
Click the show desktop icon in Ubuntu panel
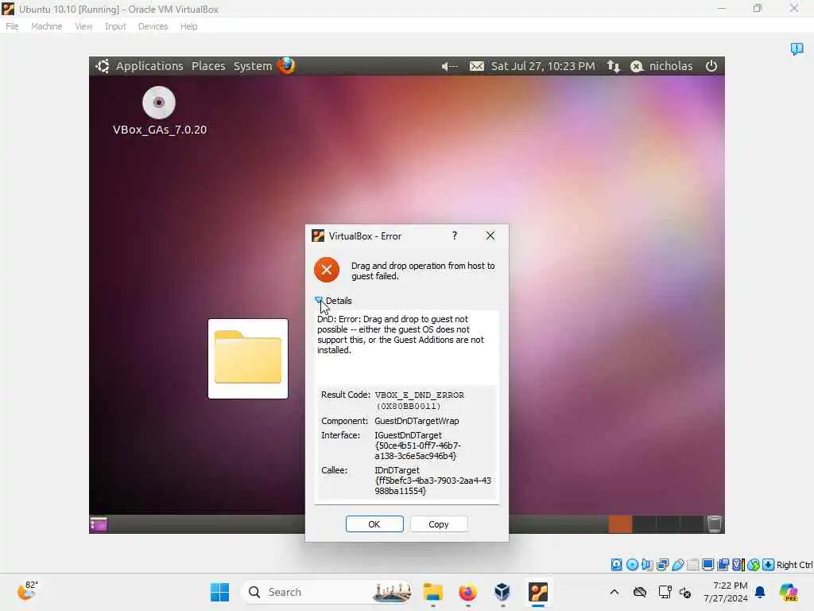(x=99, y=524)
